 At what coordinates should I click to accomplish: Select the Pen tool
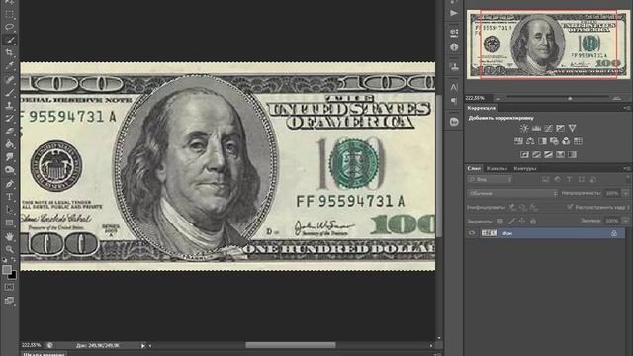coord(9,184)
